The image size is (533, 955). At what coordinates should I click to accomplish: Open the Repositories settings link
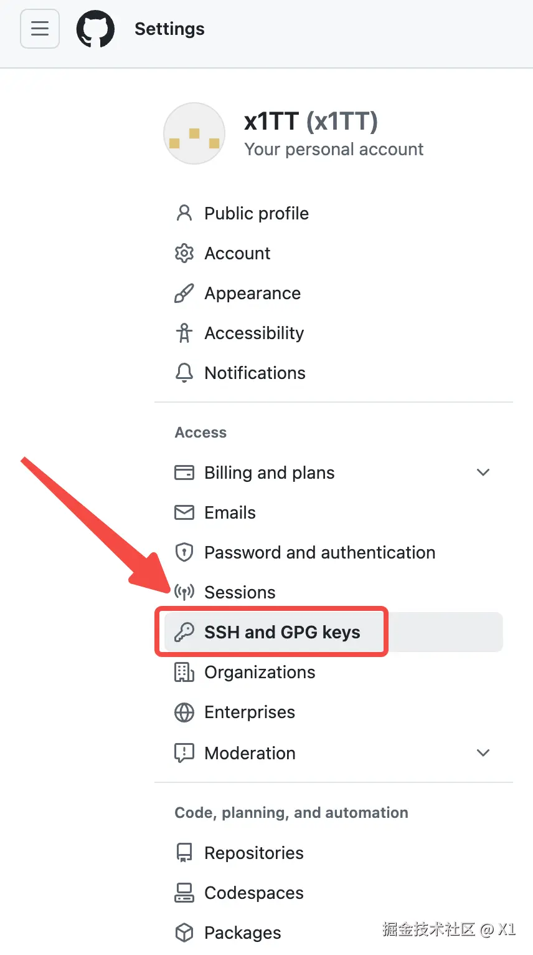(254, 853)
